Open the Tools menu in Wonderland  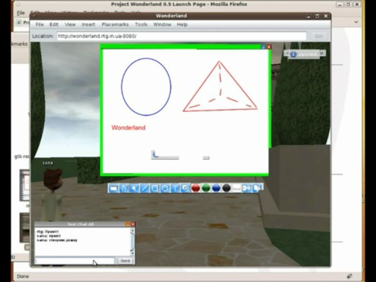pyautogui.click(x=141, y=24)
